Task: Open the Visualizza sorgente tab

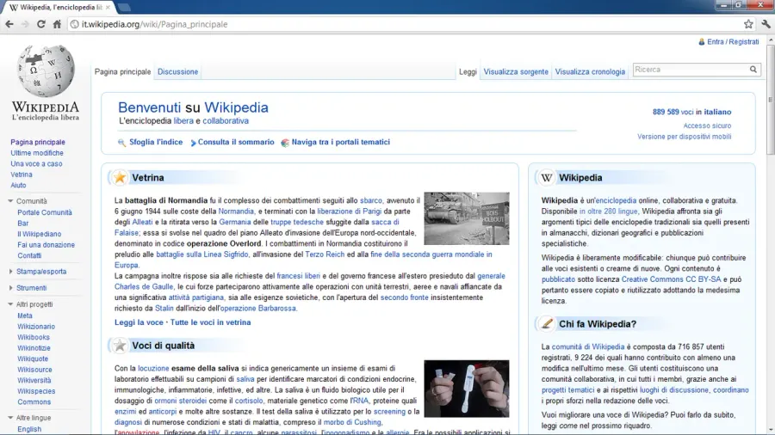Action: [516, 71]
